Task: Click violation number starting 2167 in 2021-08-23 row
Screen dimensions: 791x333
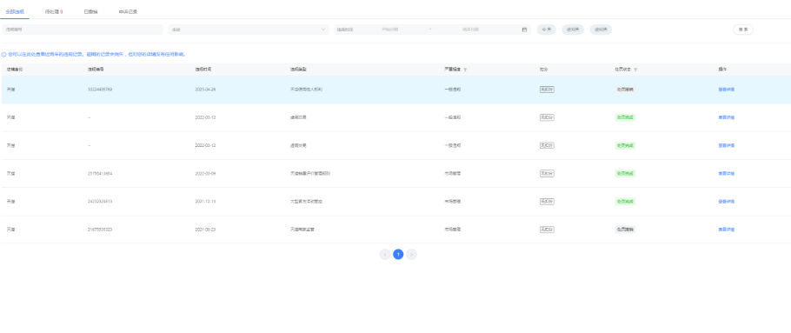Action: (100, 229)
